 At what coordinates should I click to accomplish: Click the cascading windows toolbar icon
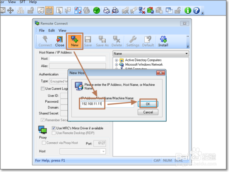(x=169, y=10)
